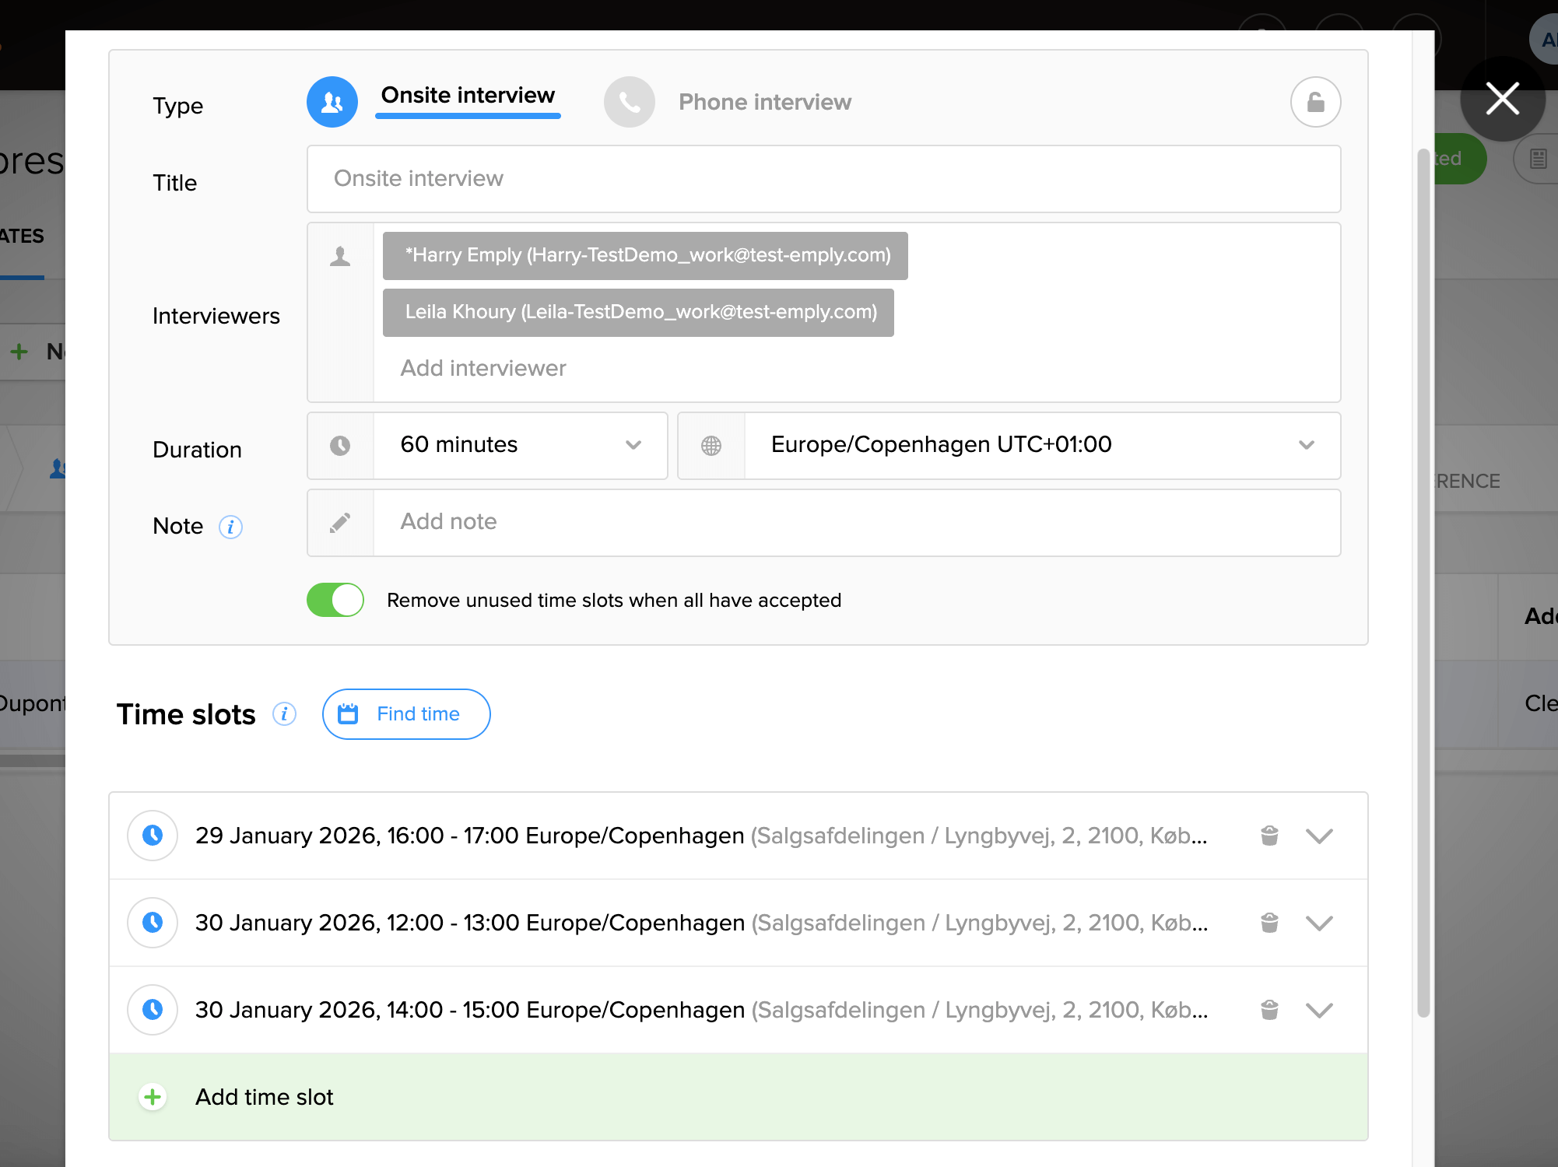
Task: Expand the 30 January 14:00 slot details
Action: point(1319,1010)
